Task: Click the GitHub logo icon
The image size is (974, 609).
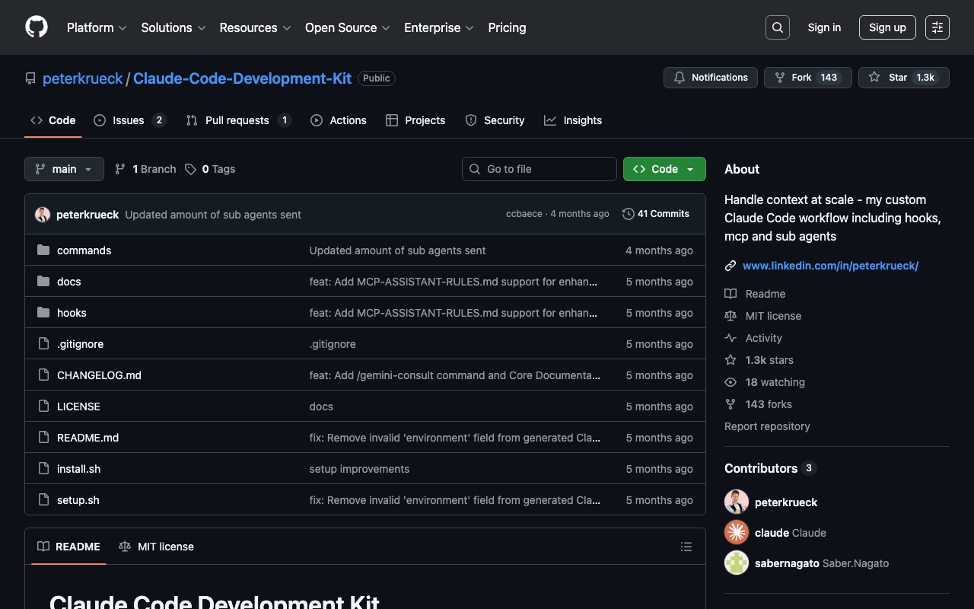Action: tap(37, 27)
